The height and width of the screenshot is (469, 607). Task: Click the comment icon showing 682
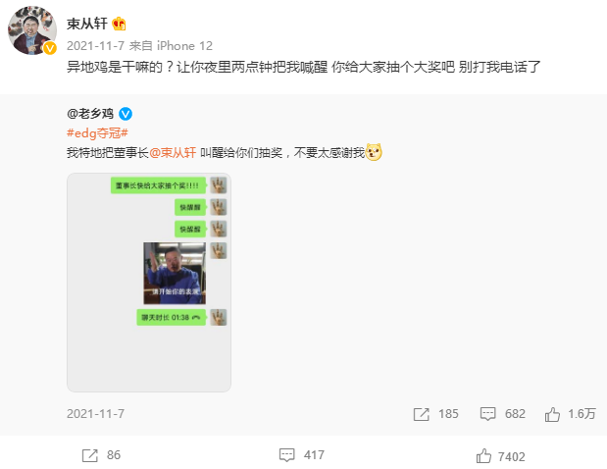pos(487,414)
